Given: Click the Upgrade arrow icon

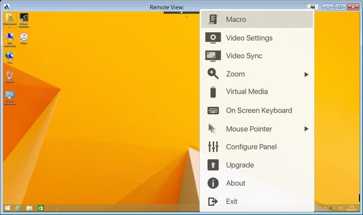Looking at the screenshot, I should pos(213,165).
